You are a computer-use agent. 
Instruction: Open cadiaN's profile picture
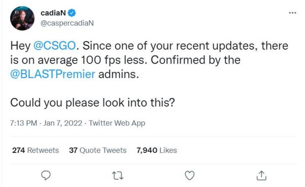pyautogui.click(x=22, y=18)
